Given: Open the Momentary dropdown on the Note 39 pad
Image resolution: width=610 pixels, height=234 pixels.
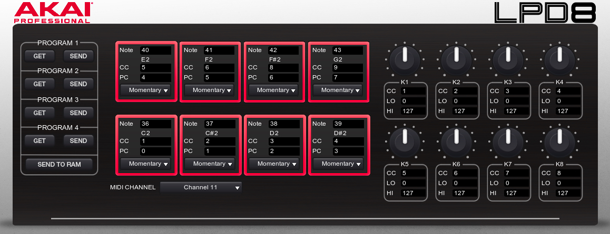Looking at the screenshot, I should 338,164.
